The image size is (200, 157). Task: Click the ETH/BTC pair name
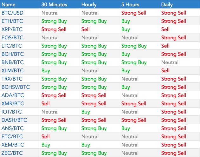[12, 21]
